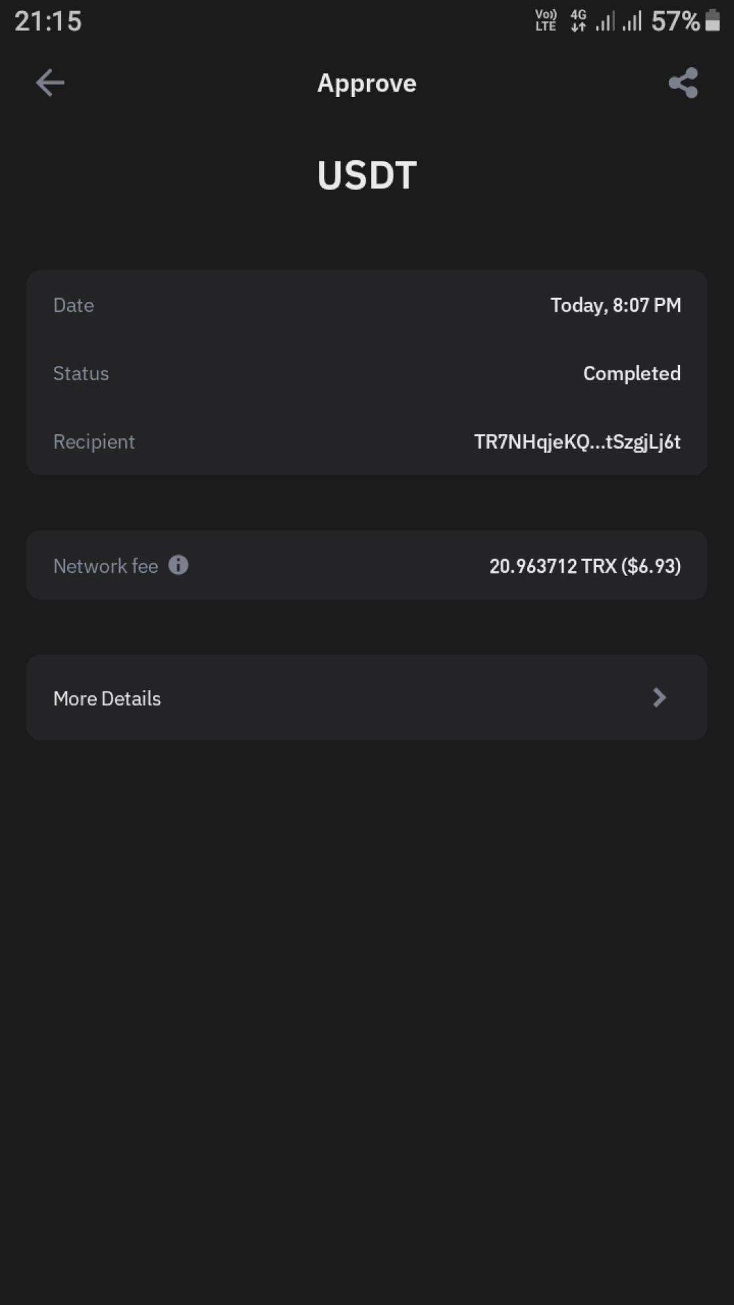Tap the Network fee info icon

click(x=178, y=565)
